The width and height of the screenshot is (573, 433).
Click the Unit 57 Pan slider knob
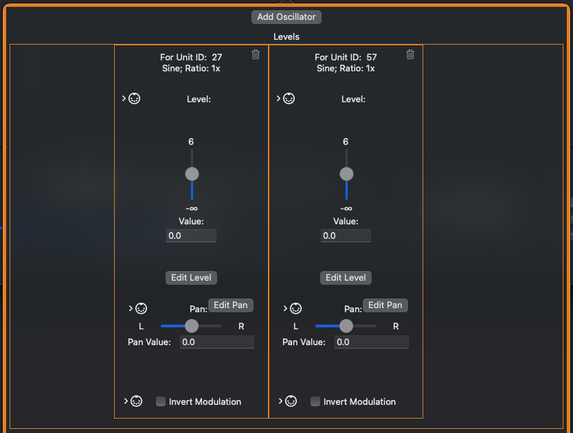point(346,326)
